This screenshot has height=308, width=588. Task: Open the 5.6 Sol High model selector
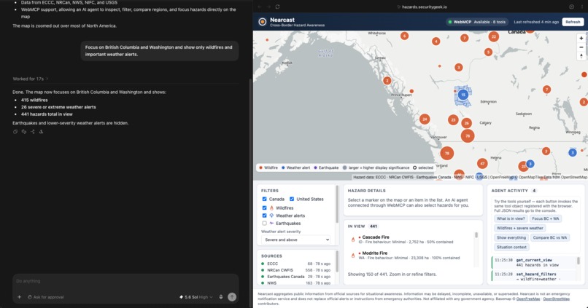click(196, 297)
